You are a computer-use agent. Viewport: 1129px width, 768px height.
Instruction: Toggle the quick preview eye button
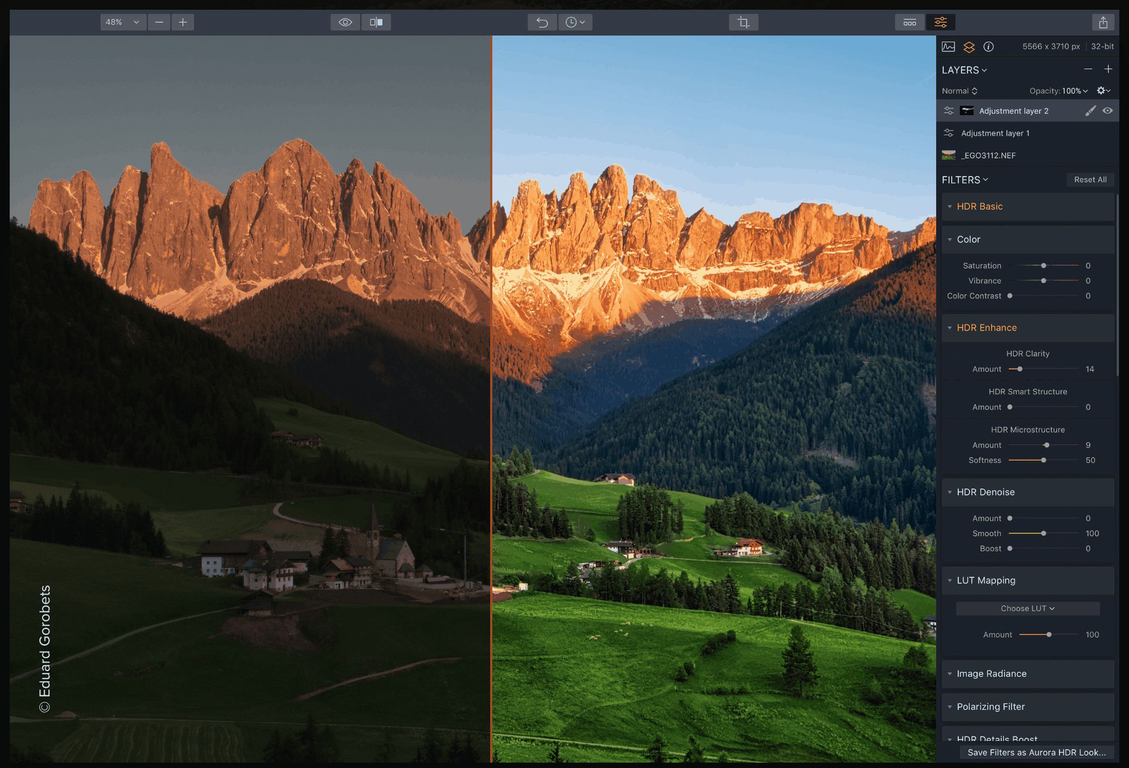(345, 22)
